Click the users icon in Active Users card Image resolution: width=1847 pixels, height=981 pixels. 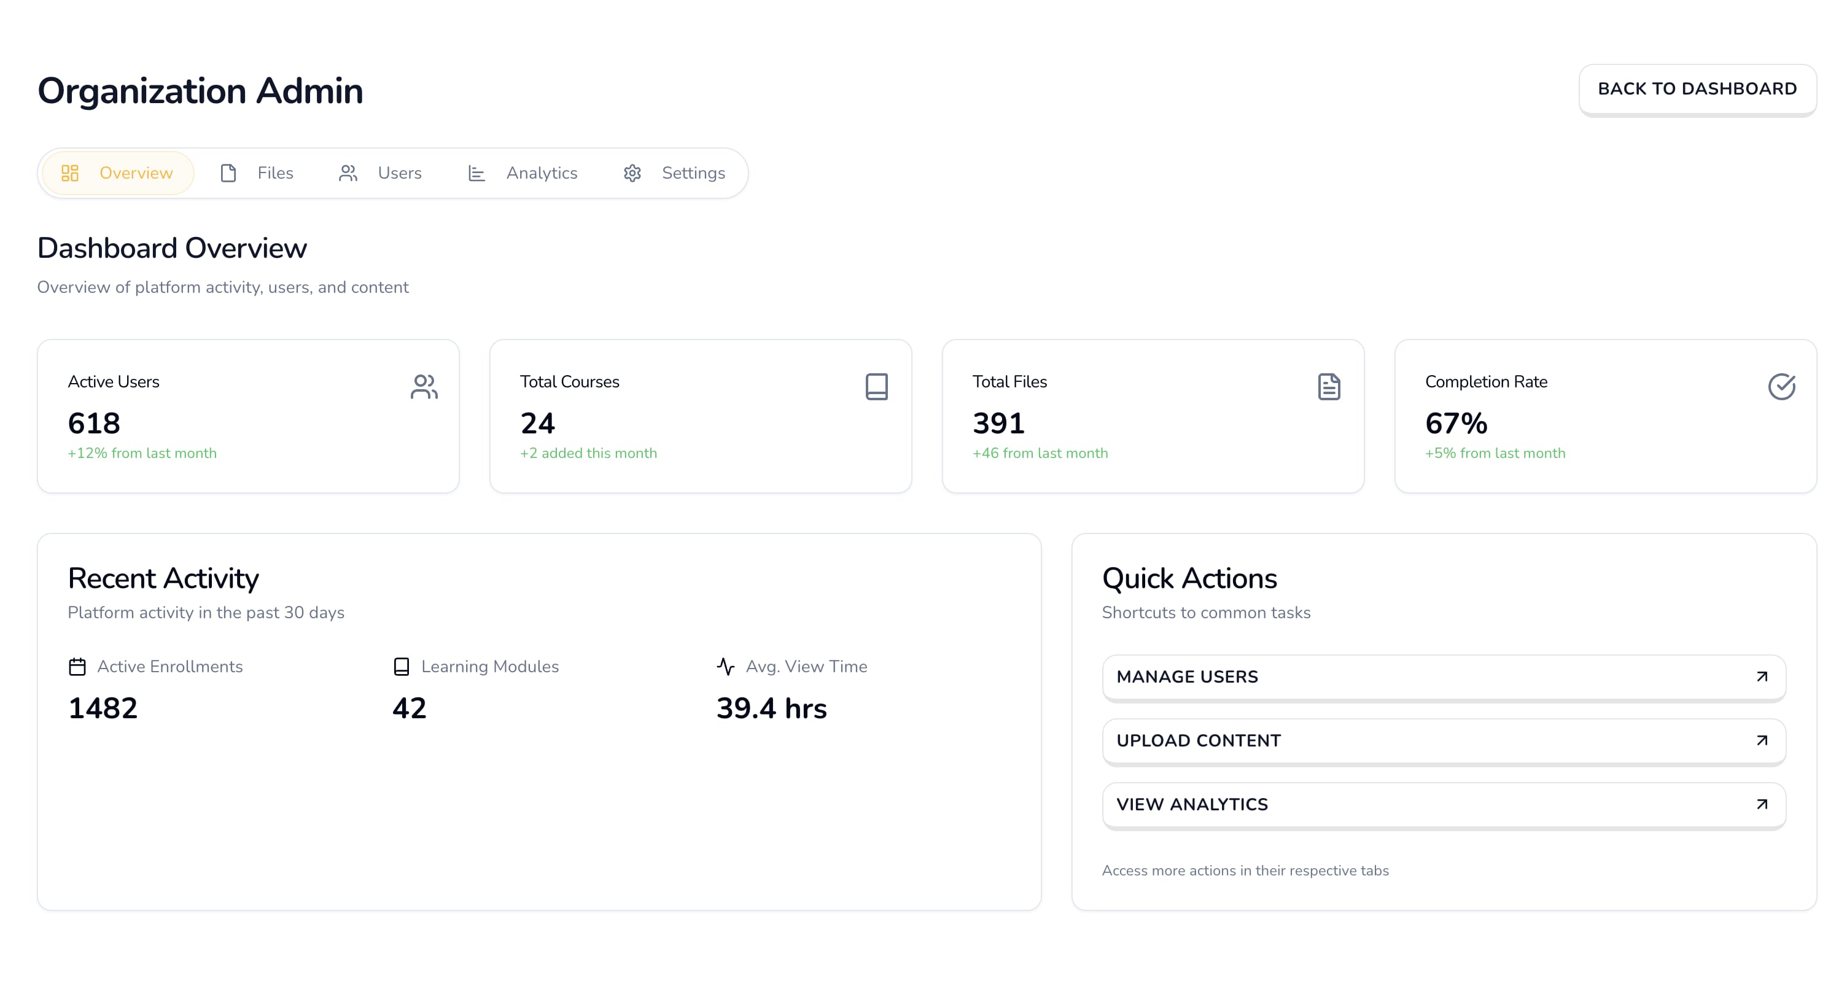[424, 387]
